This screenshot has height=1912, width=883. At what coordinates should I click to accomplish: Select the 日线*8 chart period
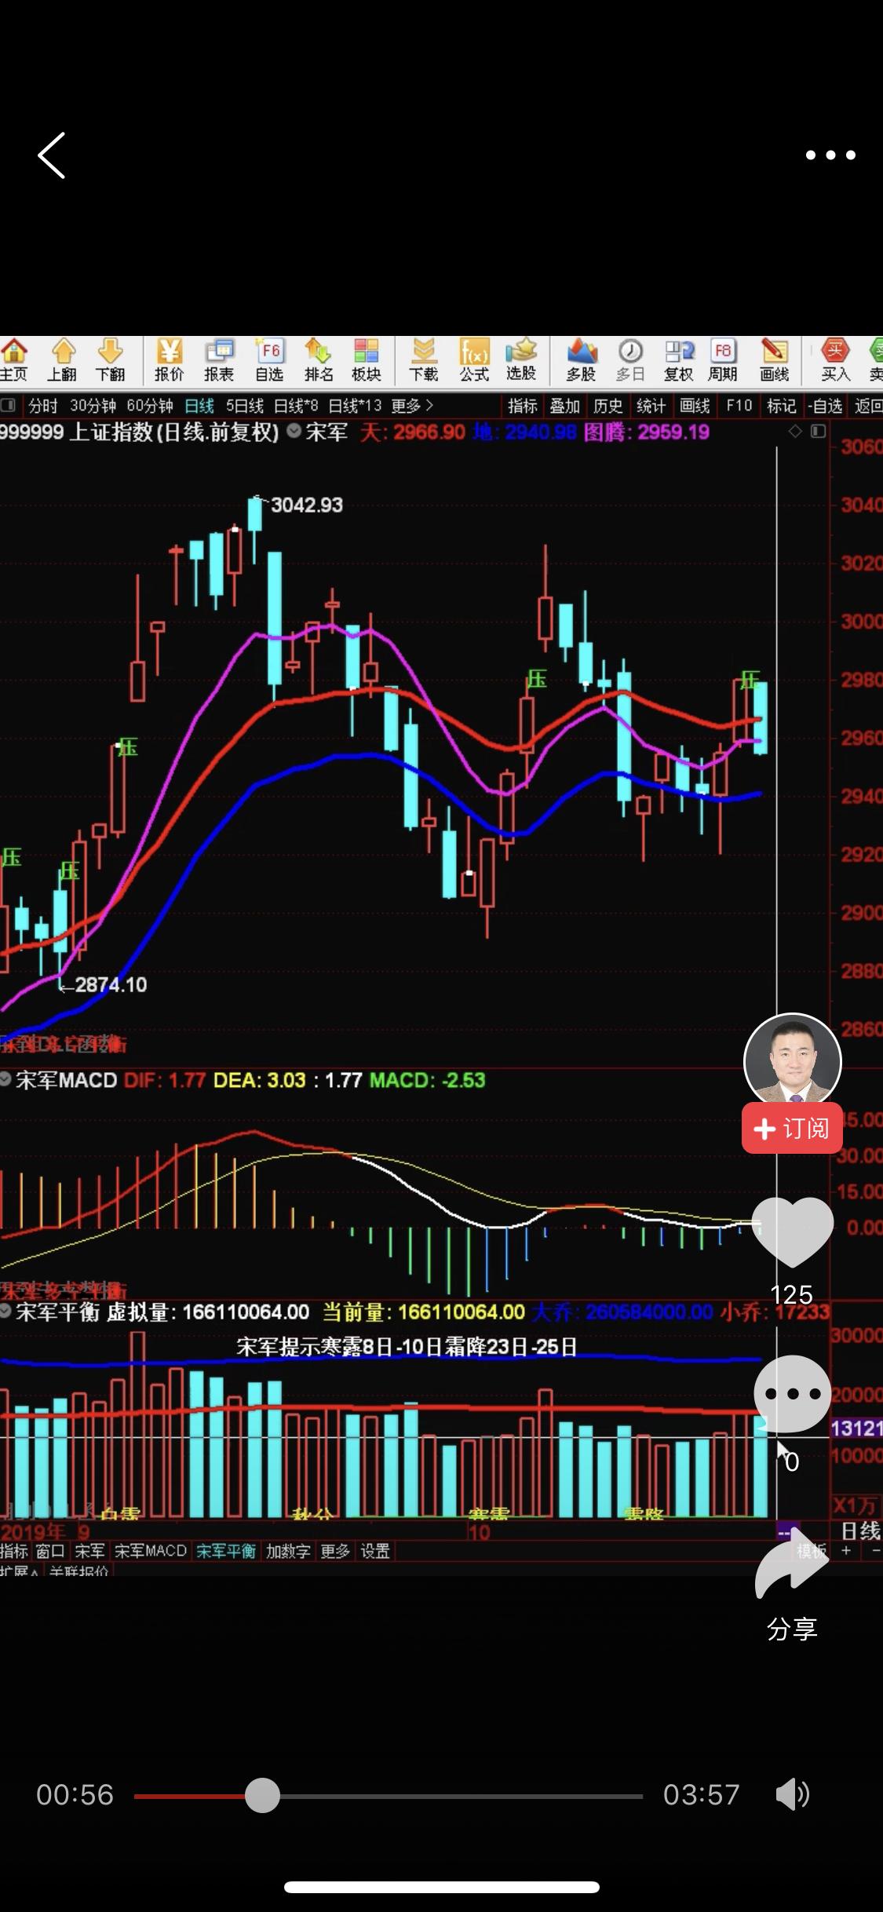pyautogui.click(x=296, y=406)
